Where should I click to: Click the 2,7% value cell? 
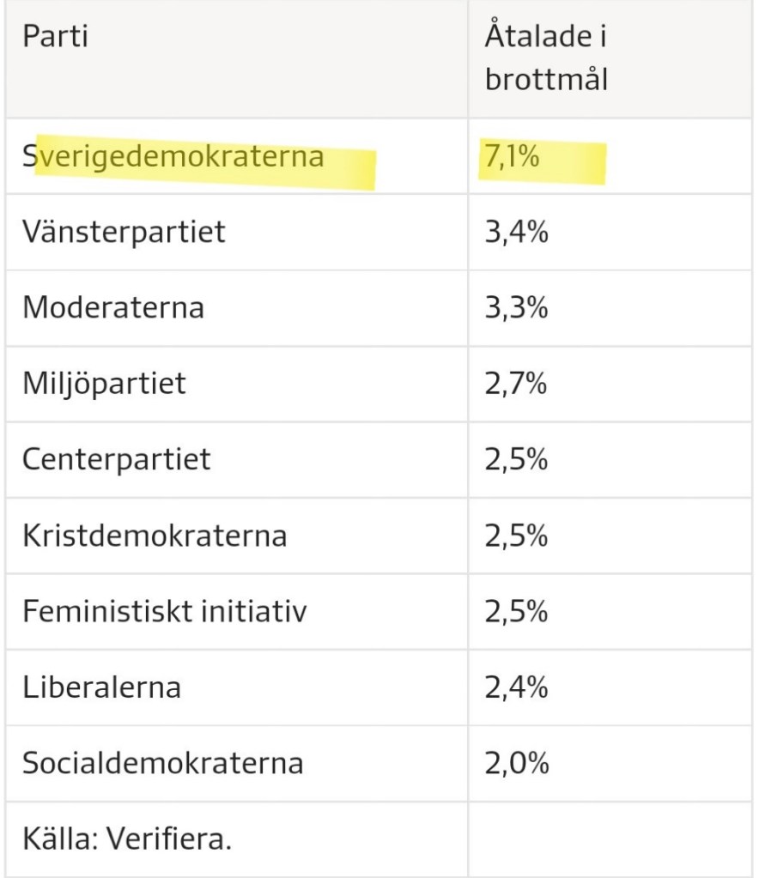pyautogui.click(x=516, y=383)
